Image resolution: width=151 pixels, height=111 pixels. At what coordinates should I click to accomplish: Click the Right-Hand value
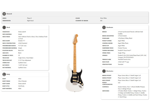pyautogui.click(x=30, y=21)
